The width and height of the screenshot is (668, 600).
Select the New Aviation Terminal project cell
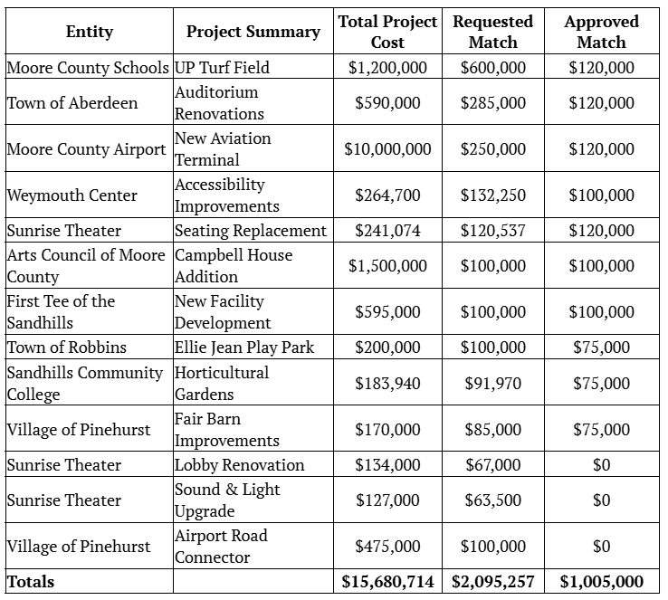click(222, 148)
